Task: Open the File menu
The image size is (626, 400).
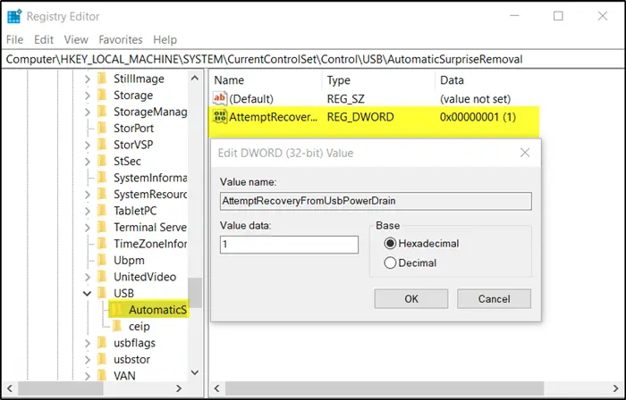Action: (15, 40)
